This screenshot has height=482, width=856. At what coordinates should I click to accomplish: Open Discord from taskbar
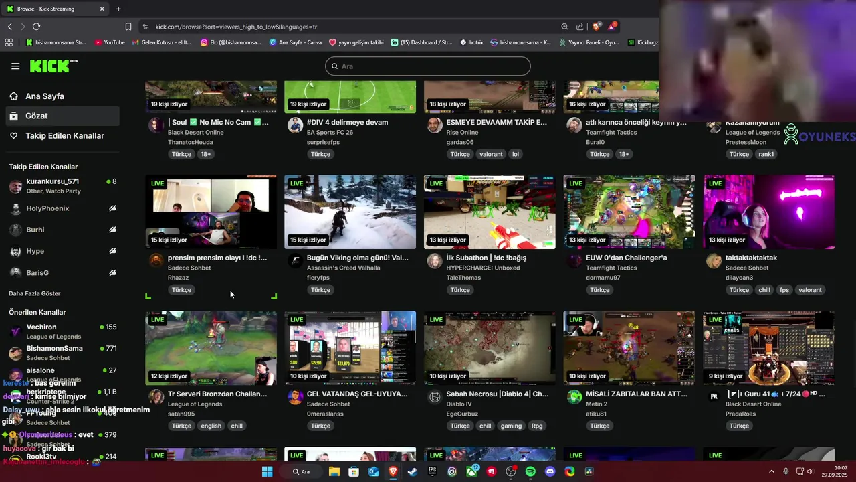point(550,471)
